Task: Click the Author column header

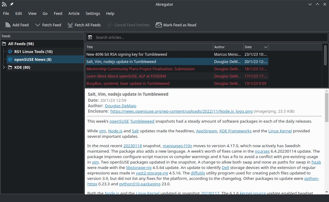Action: (x=228, y=47)
